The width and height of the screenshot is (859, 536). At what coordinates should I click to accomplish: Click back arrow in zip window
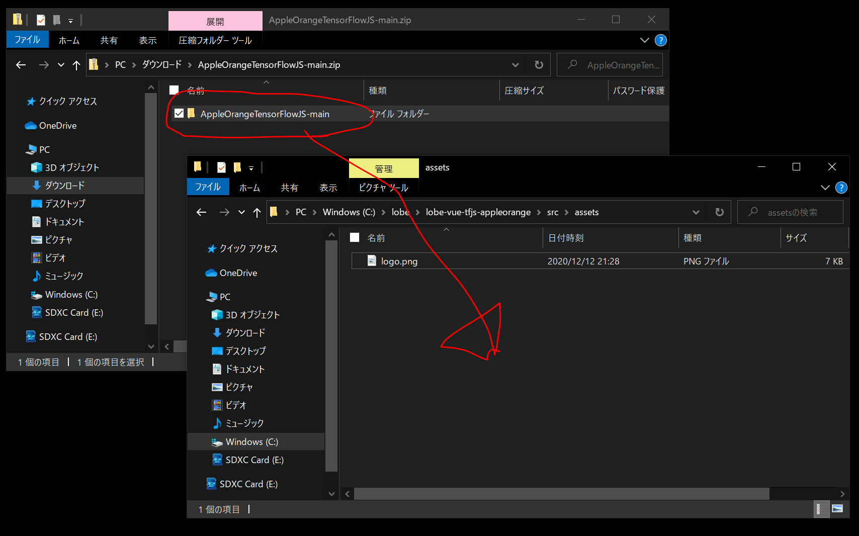click(21, 65)
